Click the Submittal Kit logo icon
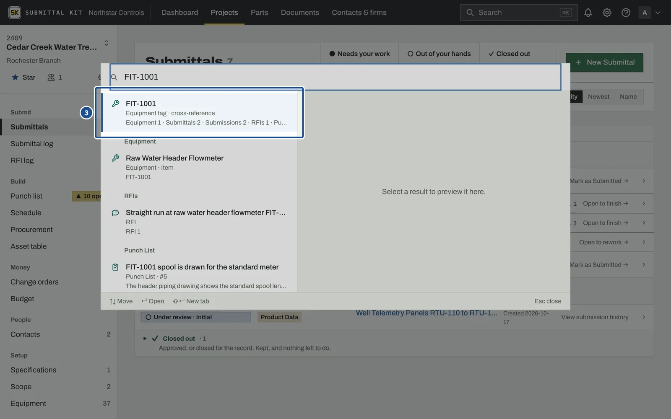Viewport: 671px width, 419px height. pos(15,13)
